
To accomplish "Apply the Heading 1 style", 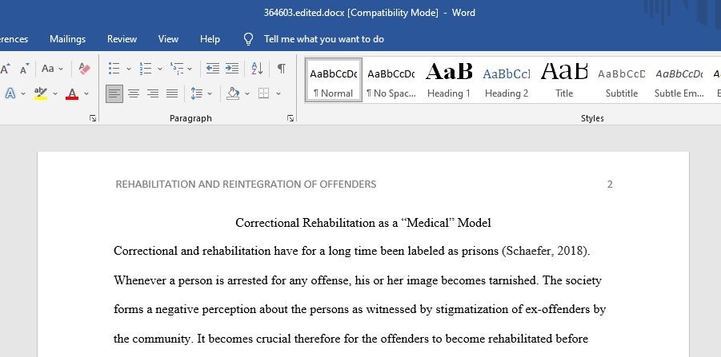I will (449, 80).
